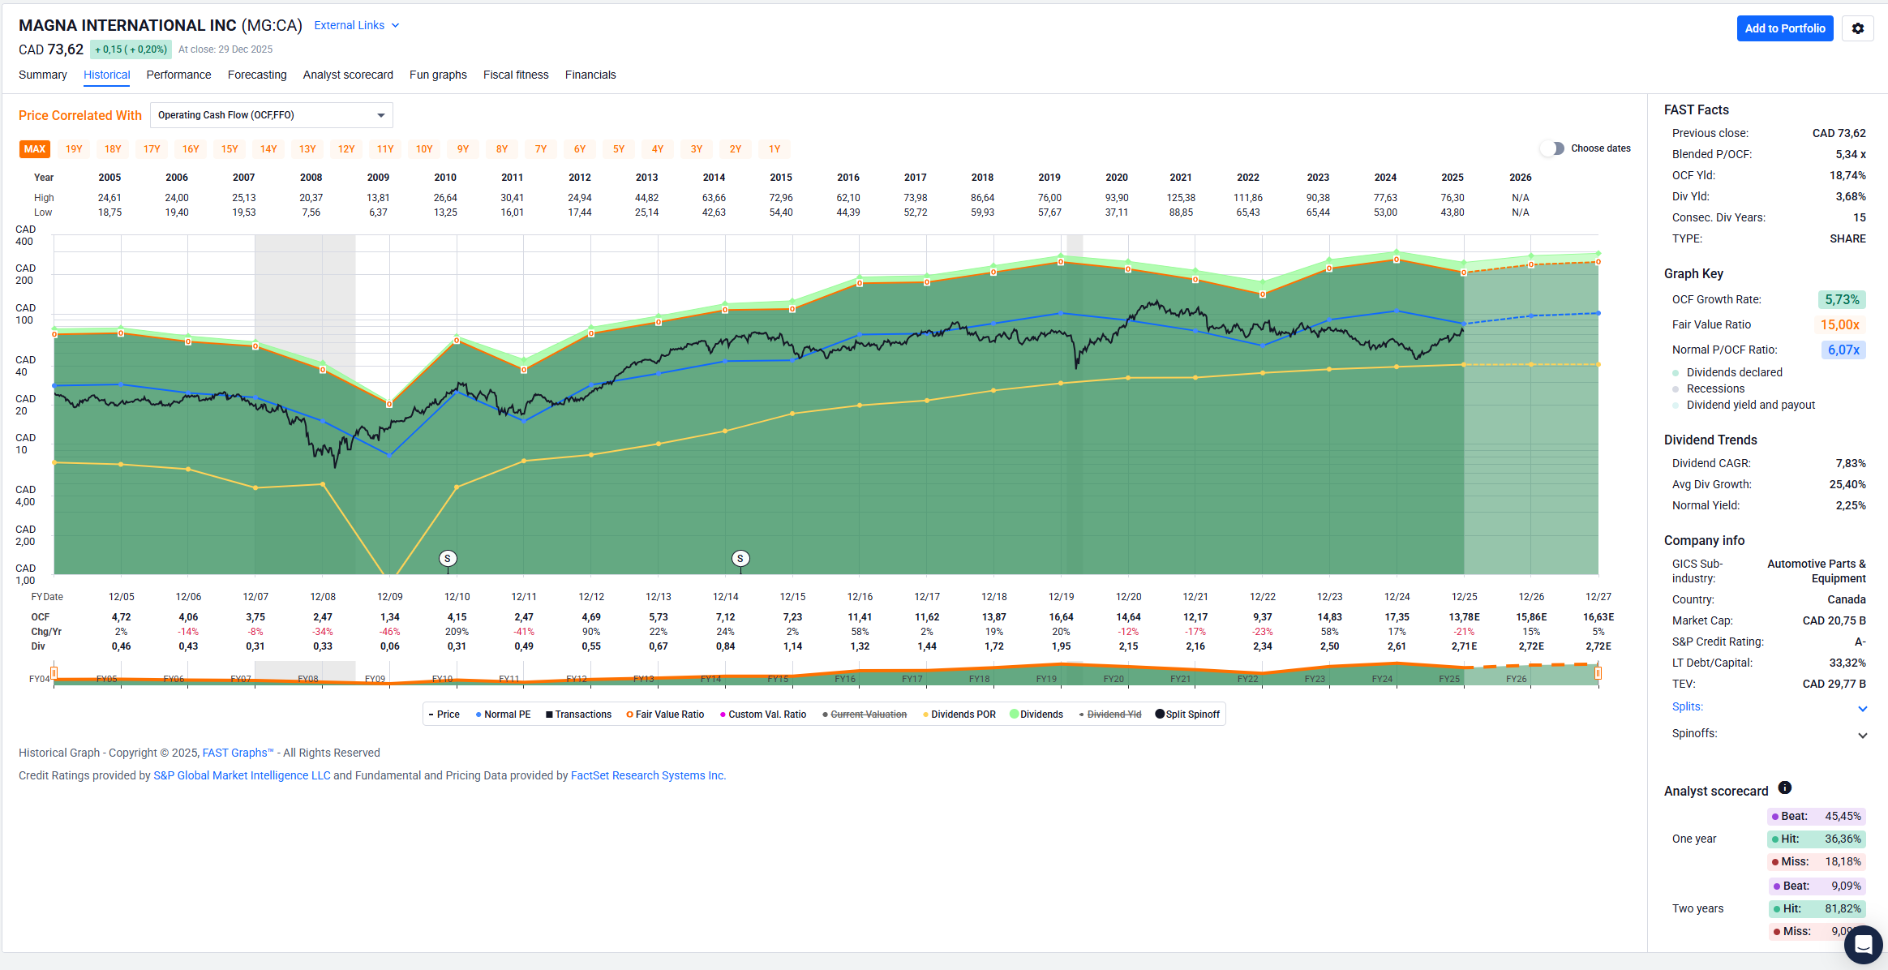Screen dimensions: 1888x970
Task: Toggle Transactions legend square icon
Action: pos(549,715)
